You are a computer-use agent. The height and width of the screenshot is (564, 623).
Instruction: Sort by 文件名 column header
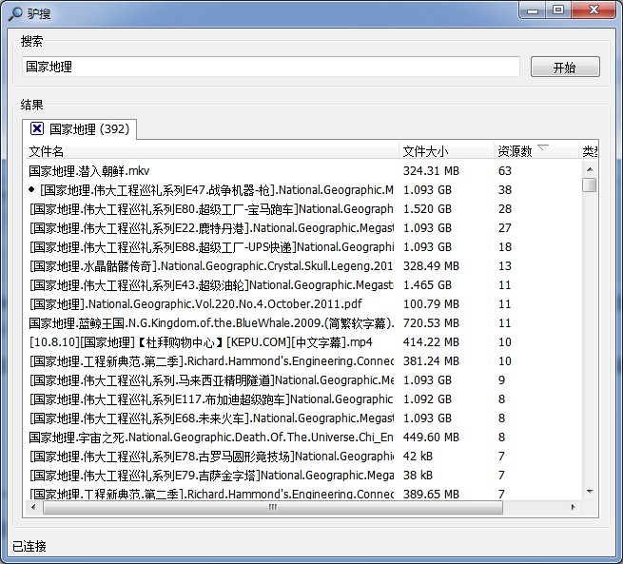coord(212,151)
